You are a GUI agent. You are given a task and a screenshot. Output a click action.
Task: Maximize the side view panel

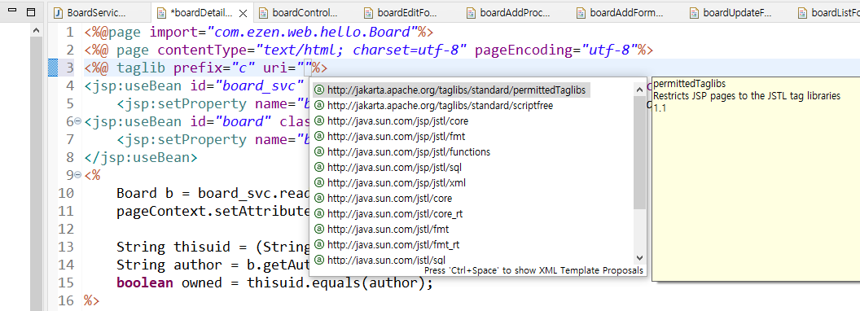point(31,11)
